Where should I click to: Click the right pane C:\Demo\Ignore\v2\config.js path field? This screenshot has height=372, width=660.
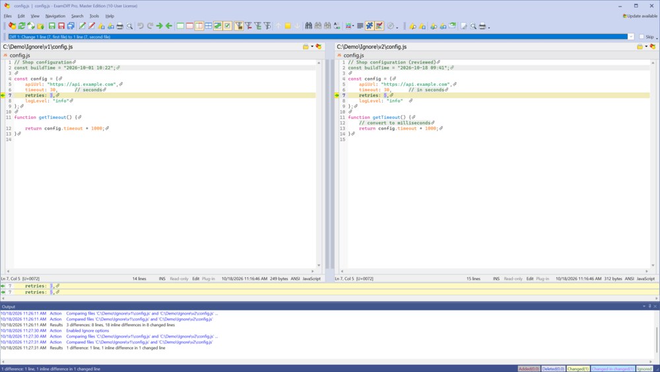click(486, 47)
